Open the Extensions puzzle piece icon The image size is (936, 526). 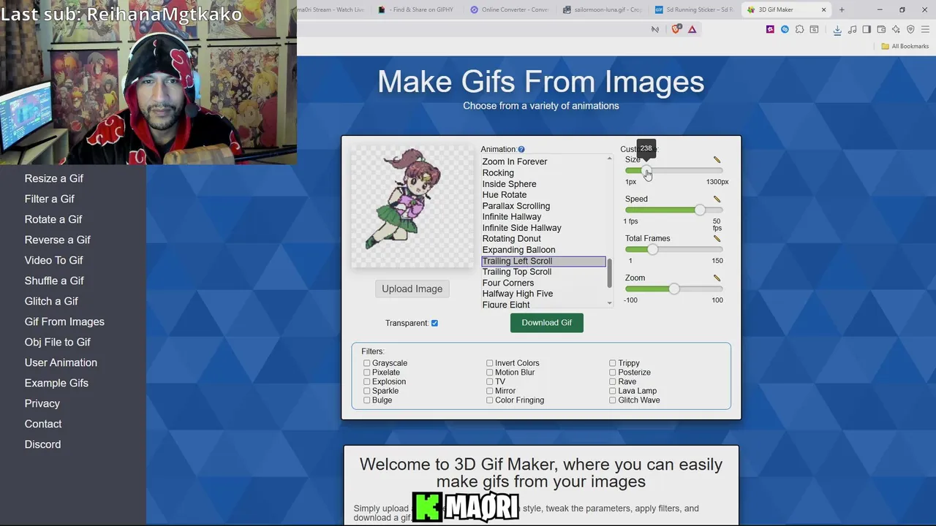(x=799, y=29)
